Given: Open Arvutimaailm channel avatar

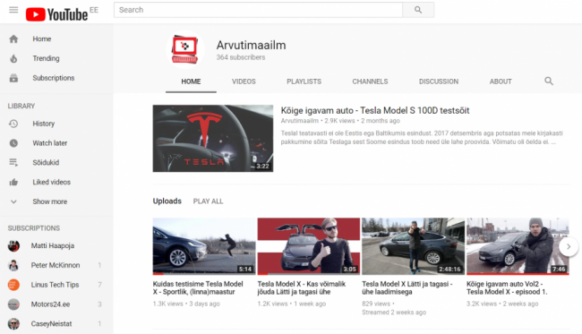Looking at the screenshot, I should point(184,50).
